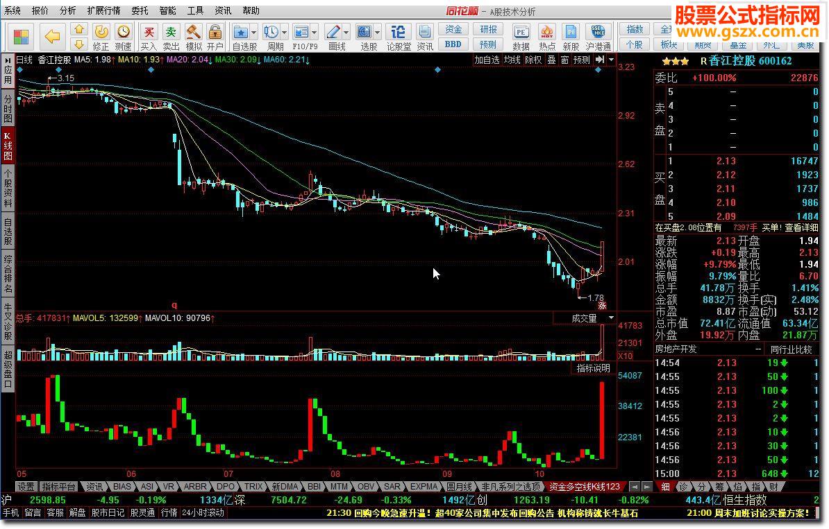This screenshot has width=829, height=529.
Task: Open the 选股 dropdown arrow
Action: pos(377,33)
